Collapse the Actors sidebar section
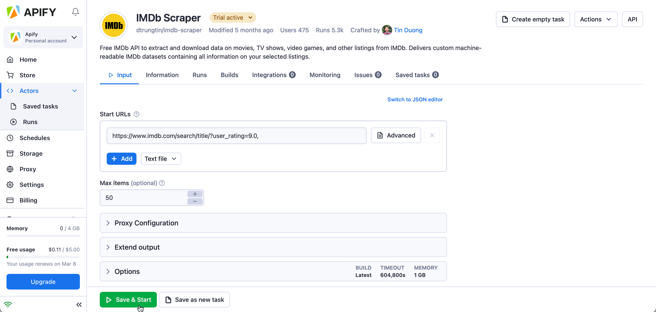Viewport: 656px width, 312px height. 74,91
